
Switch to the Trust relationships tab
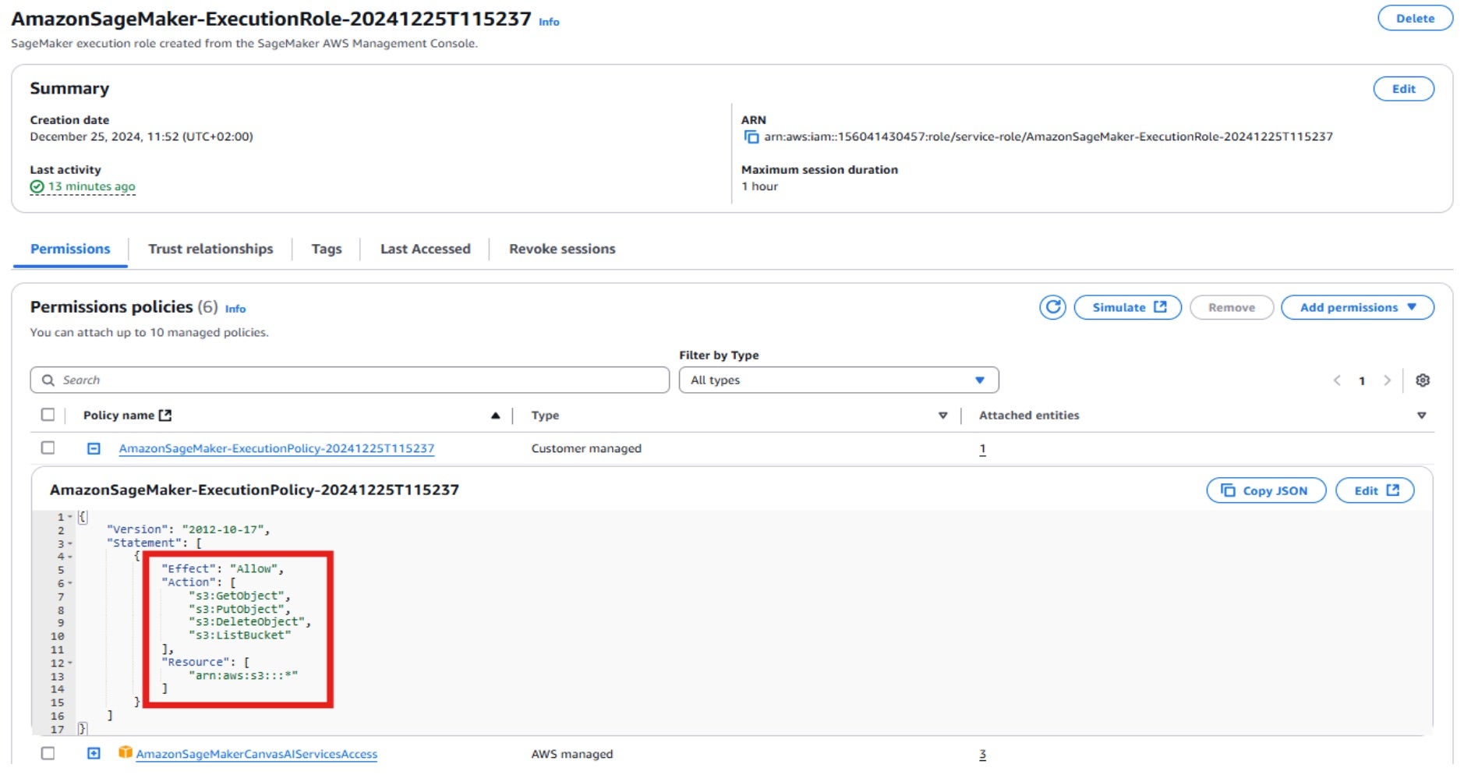point(210,249)
